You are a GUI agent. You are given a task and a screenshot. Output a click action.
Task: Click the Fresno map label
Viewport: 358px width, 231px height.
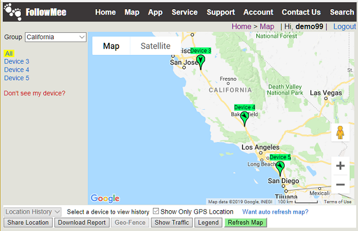click(x=228, y=79)
